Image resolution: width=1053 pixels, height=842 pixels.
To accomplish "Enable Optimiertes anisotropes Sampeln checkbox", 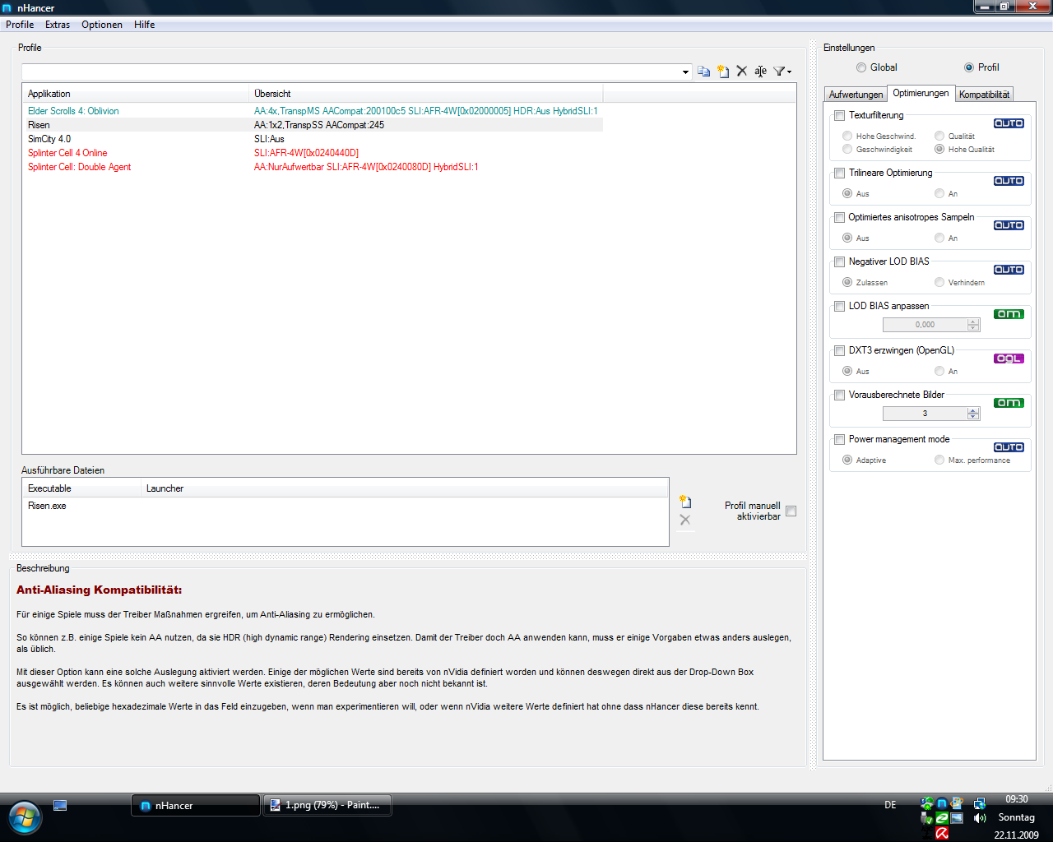I will (840, 218).
